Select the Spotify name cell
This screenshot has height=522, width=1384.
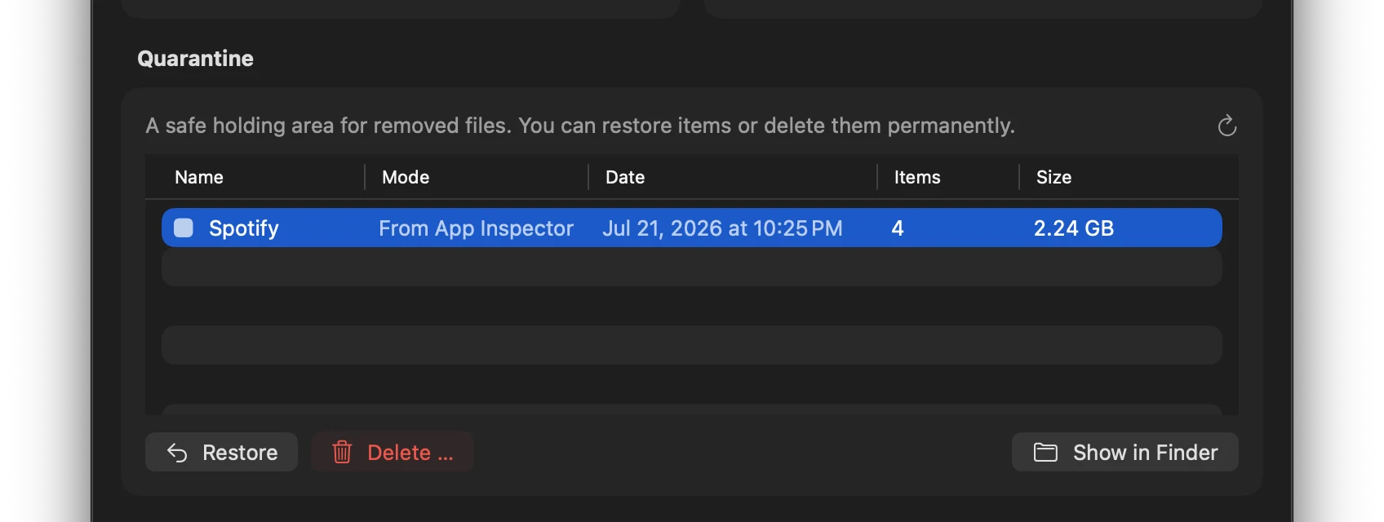click(244, 228)
